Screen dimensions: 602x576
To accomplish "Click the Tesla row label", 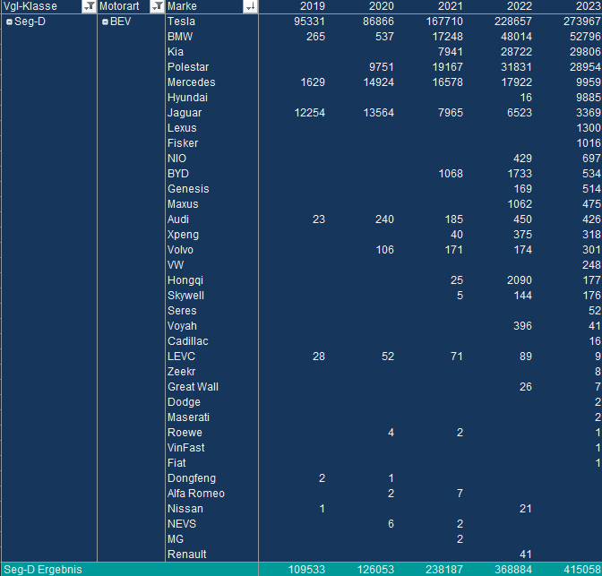I will pos(181,21).
